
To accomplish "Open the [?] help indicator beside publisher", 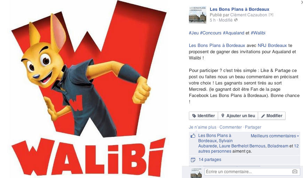I will pyautogui.click(x=271, y=15).
